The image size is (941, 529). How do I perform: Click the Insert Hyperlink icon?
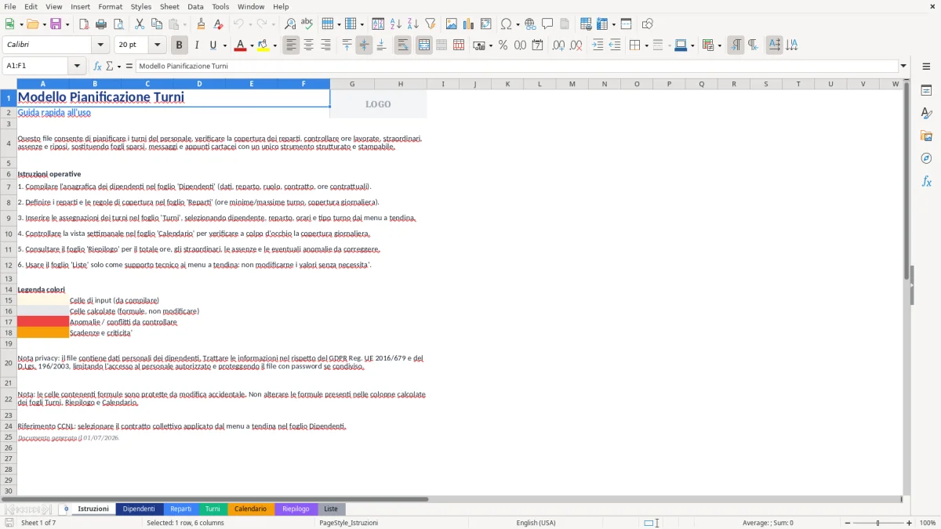530,24
